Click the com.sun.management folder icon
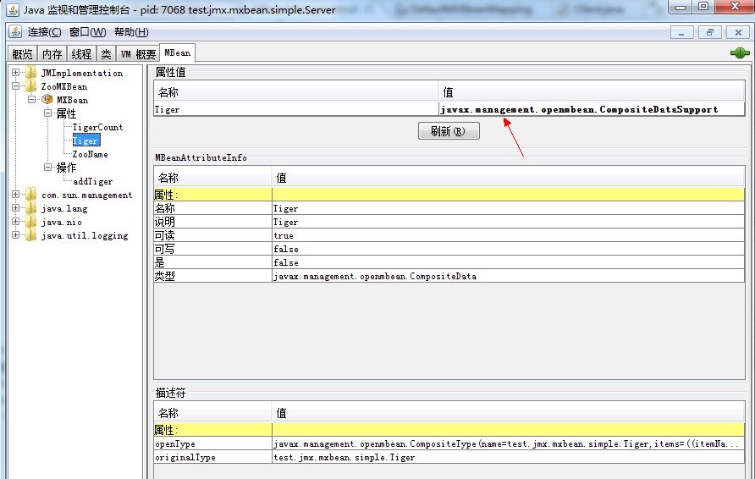This screenshot has height=479, width=755. point(30,195)
